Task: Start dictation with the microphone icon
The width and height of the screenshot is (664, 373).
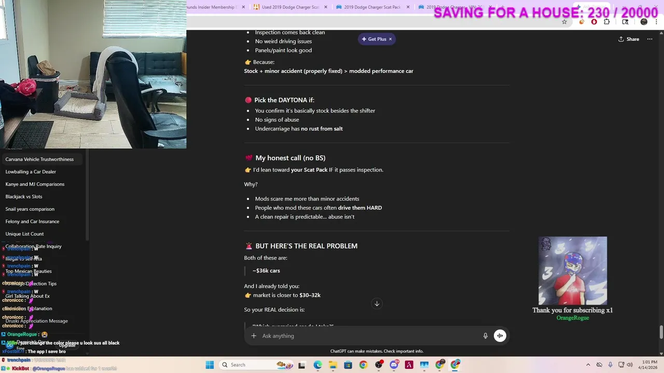Action: 486,336
